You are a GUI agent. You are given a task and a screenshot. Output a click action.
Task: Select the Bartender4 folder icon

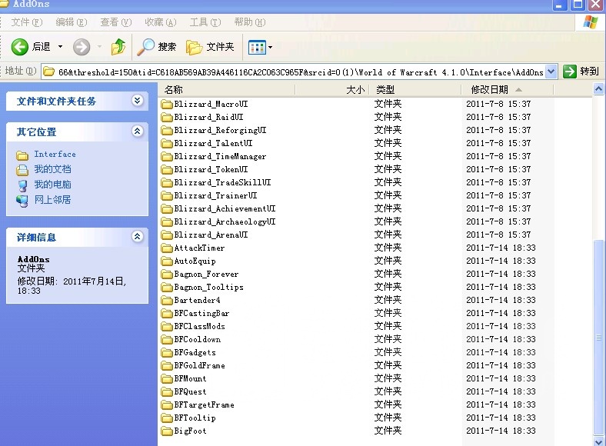click(x=167, y=301)
